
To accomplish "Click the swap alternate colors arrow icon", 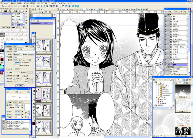I will (14, 64).
